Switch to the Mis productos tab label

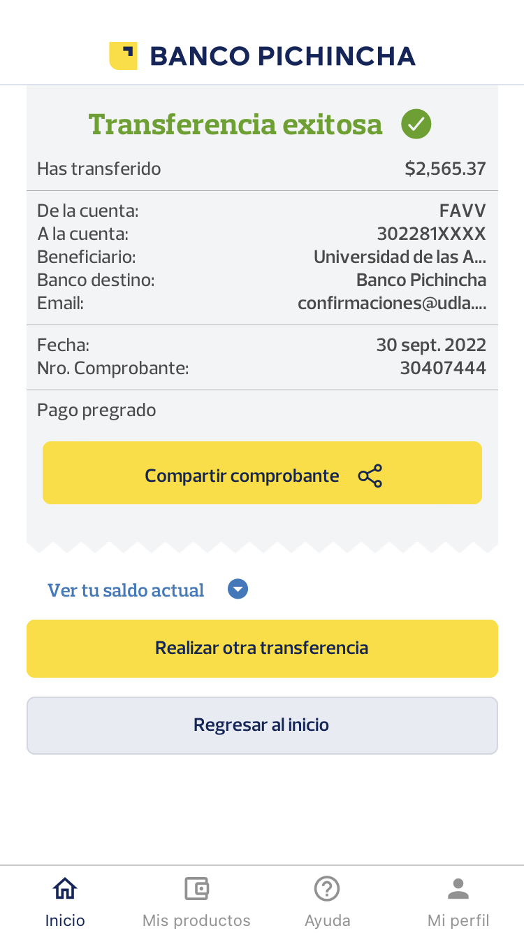(x=196, y=920)
